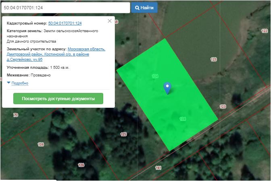The height and width of the screenshot is (181, 271).
Task: Click the 126 label beside parcel 70
Action: [x=41, y=144]
